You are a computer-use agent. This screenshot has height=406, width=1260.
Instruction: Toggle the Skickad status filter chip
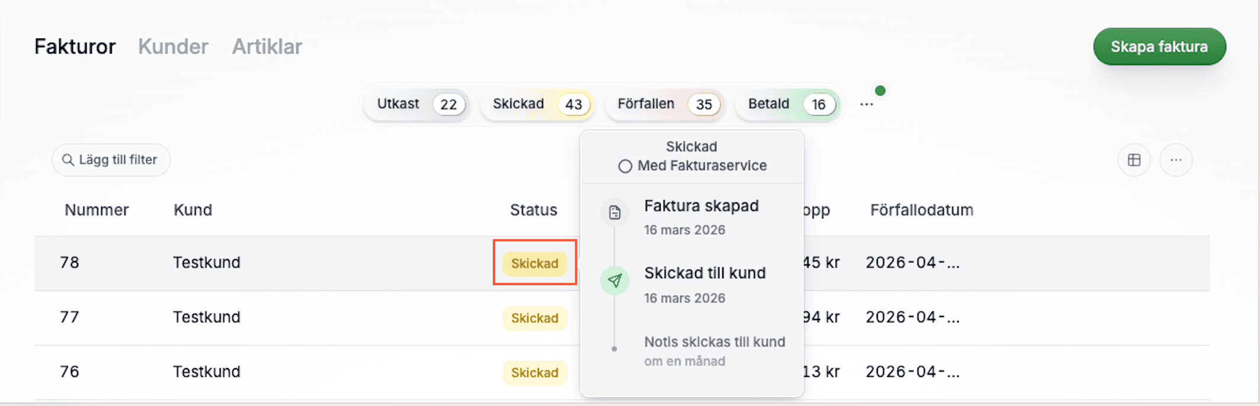pyautogui.click(x=537, y=104)
